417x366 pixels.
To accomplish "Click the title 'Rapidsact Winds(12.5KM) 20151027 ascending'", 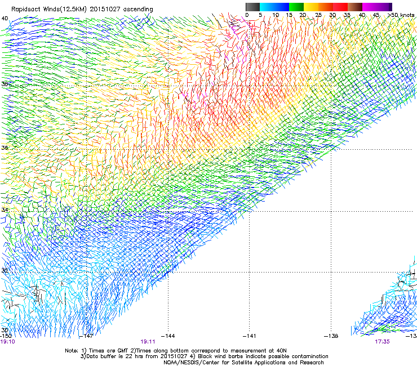I will tap(82, 10).
